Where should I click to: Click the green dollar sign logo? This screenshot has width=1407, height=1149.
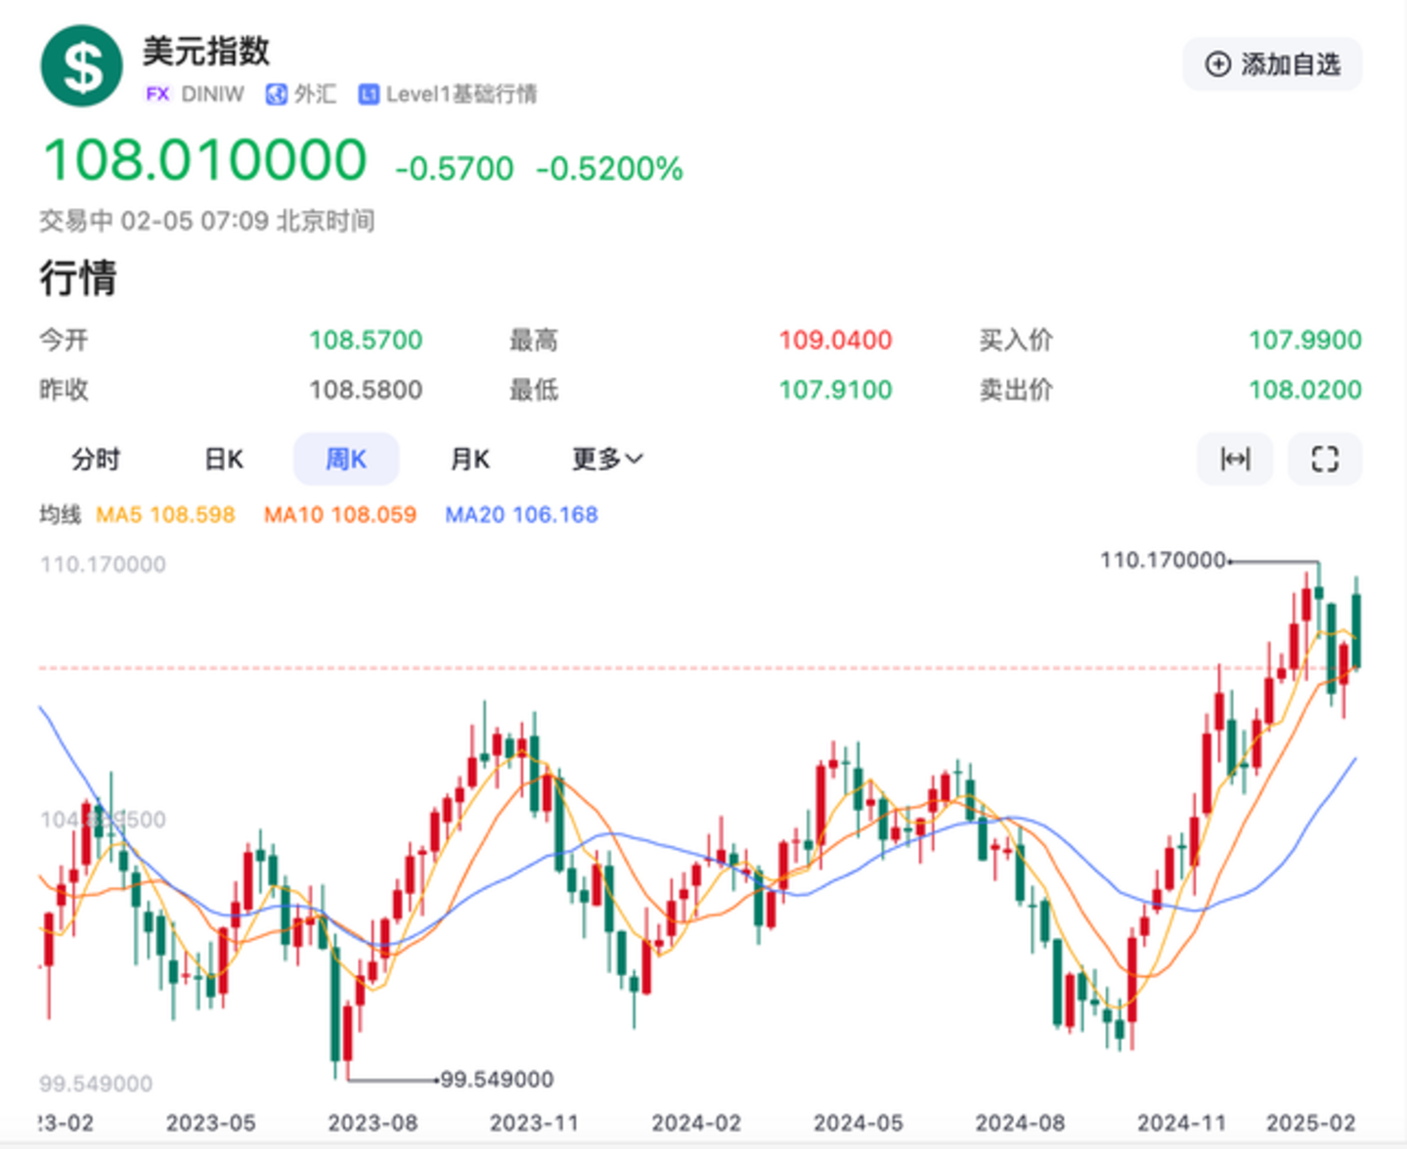[82, 66]
